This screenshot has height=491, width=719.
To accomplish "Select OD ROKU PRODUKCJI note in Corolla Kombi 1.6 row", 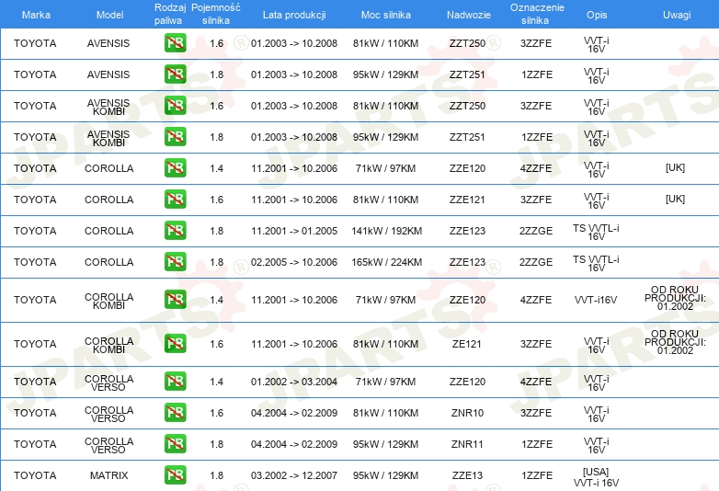I will pos(675,342).
